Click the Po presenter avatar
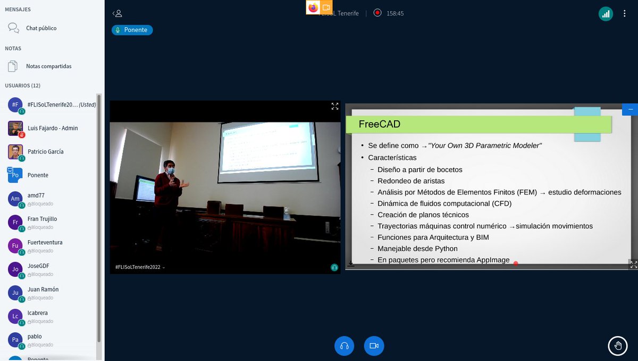This screenshot has width=638, height=361. click(x=15, y=175)
